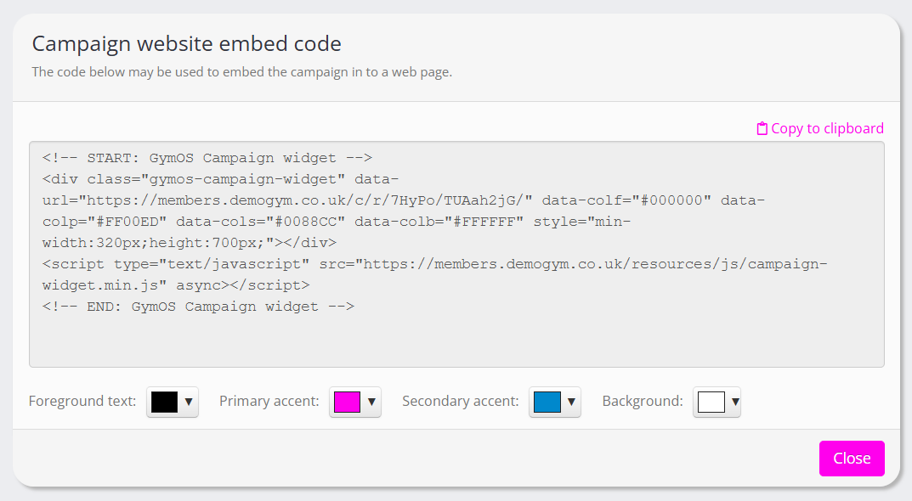Click the "Background:" label
Image resolution: width=912 pixels, height=501 pixels.
point(643,401)
